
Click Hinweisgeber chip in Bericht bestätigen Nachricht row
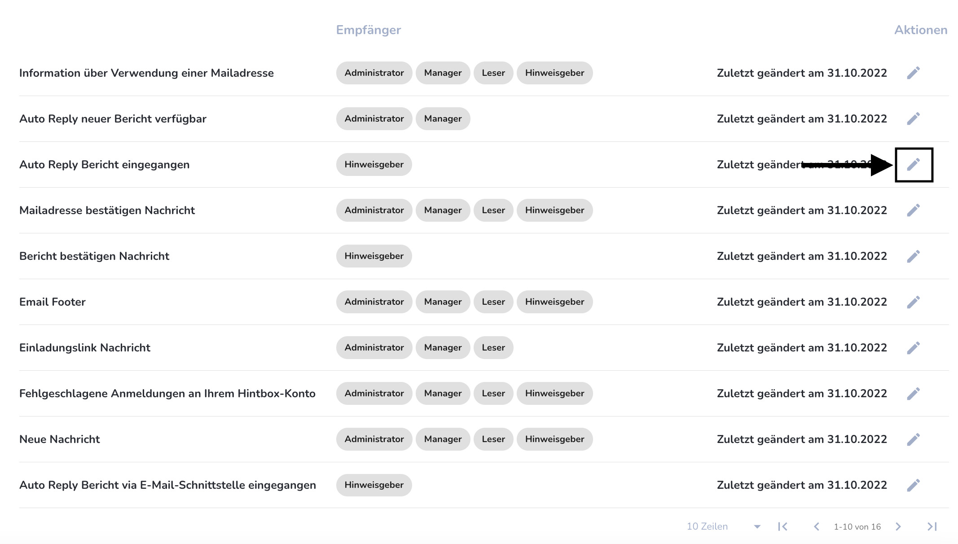pos(374,256)
